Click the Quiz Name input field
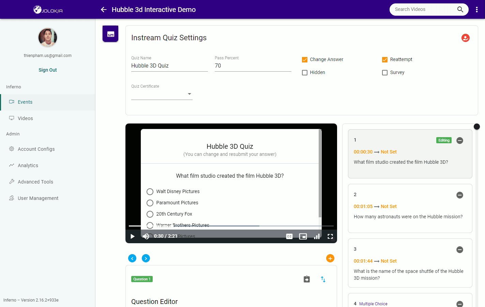Screen dimensions: 485x307 pyautogui.click(x=169, y=66)
